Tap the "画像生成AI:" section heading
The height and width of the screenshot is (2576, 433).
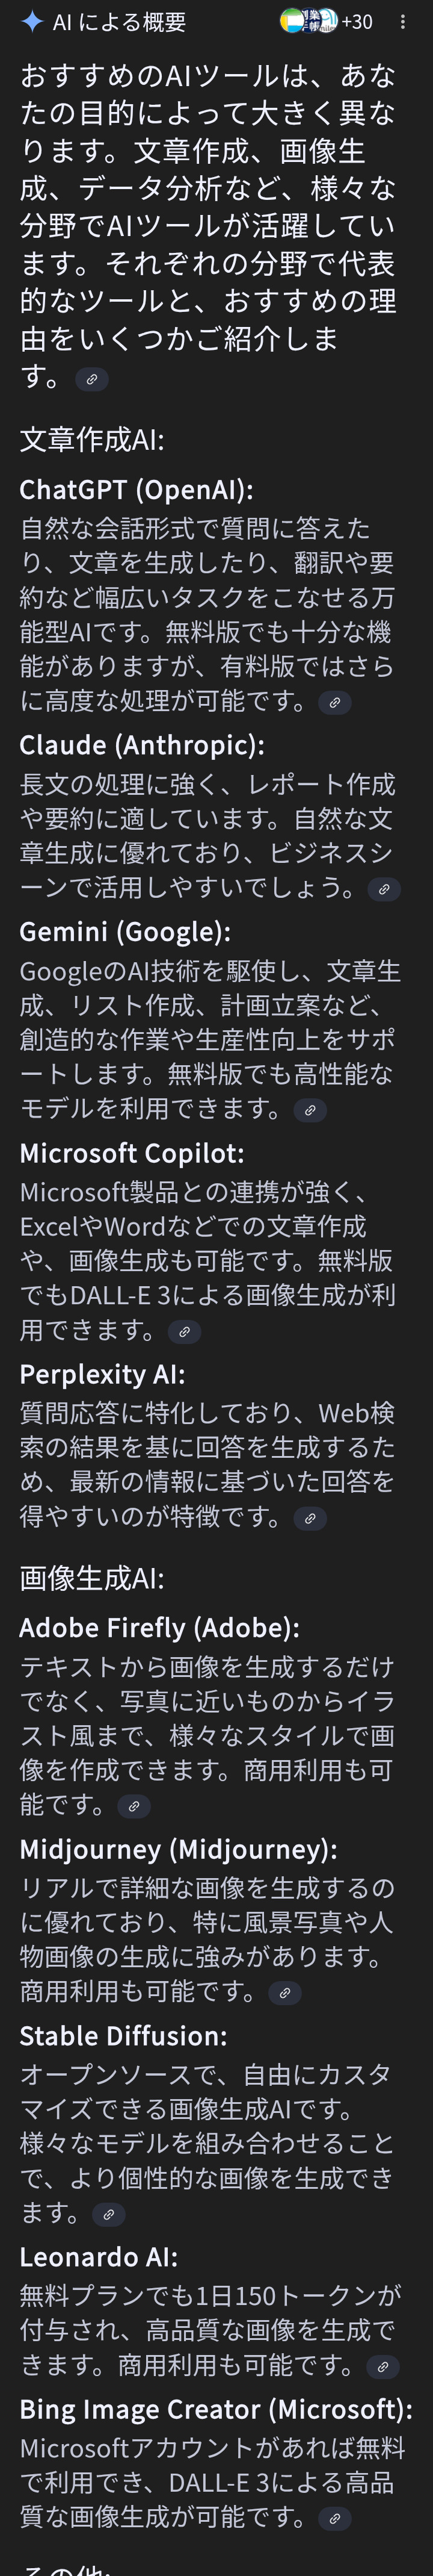click(x=92, y=1578)
